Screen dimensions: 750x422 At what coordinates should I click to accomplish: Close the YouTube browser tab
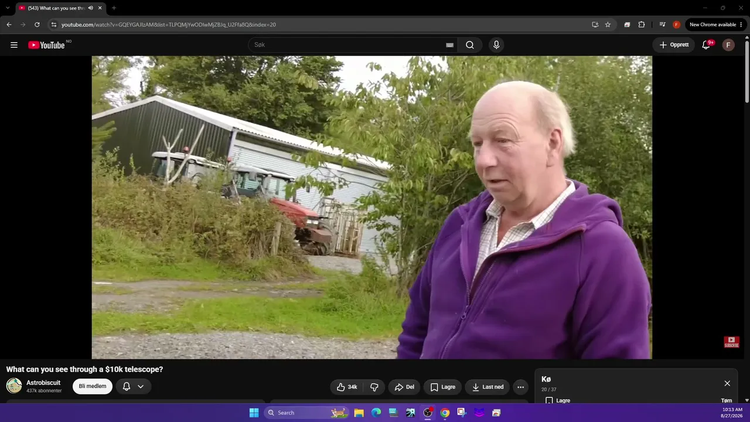click(100, 8)
